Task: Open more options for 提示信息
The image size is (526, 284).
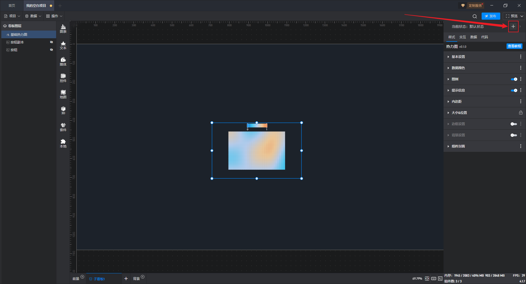Action: 521,90
